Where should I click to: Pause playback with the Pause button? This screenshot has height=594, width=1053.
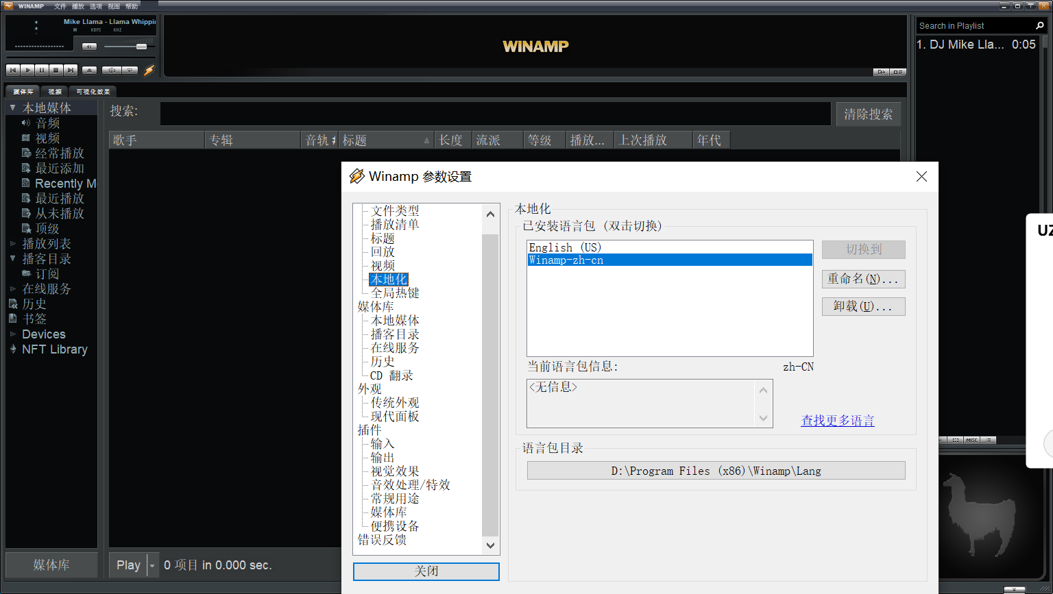click(42, 70)
